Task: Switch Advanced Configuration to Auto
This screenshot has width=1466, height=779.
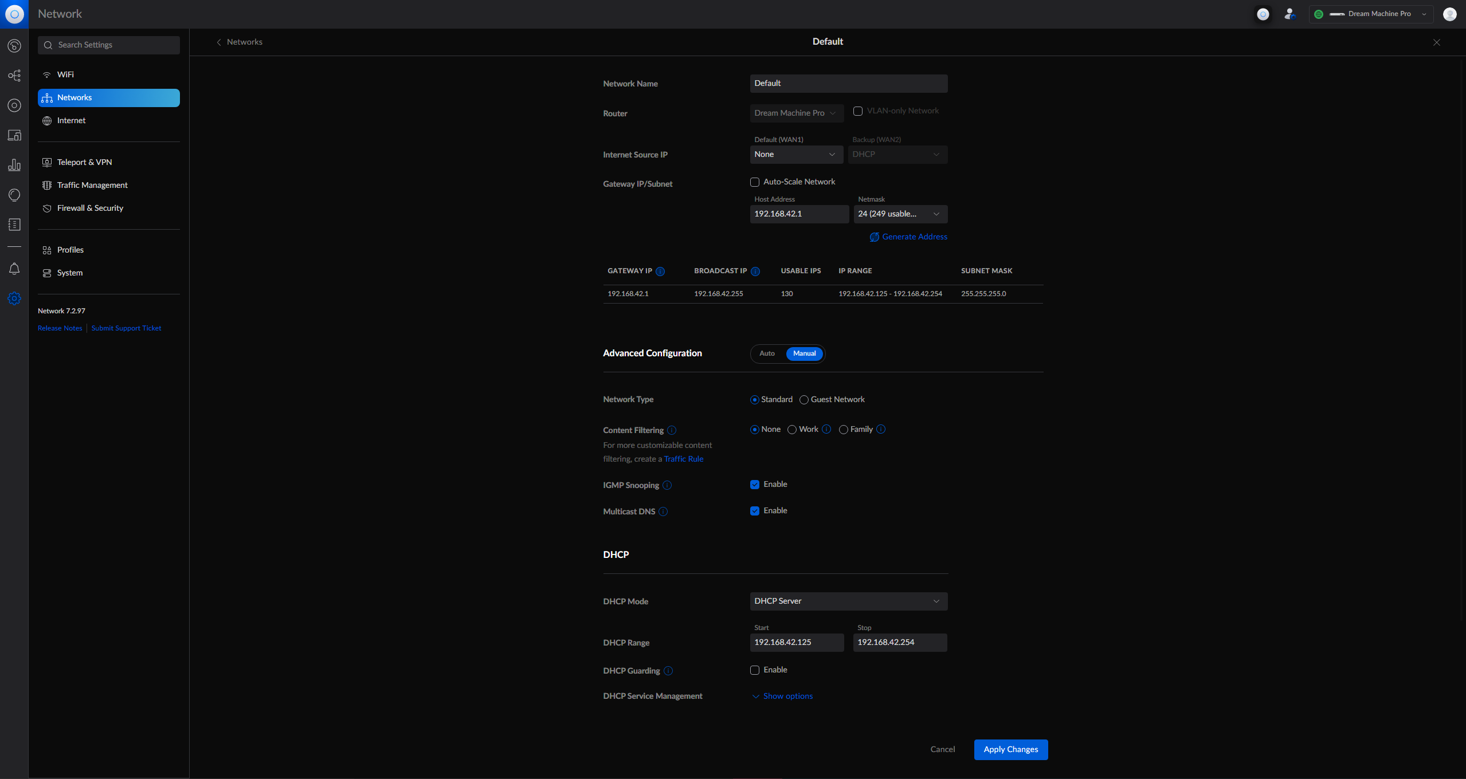Action: 767,354
